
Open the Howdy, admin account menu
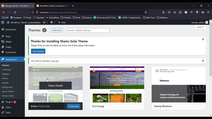click(x=199, y=22)
